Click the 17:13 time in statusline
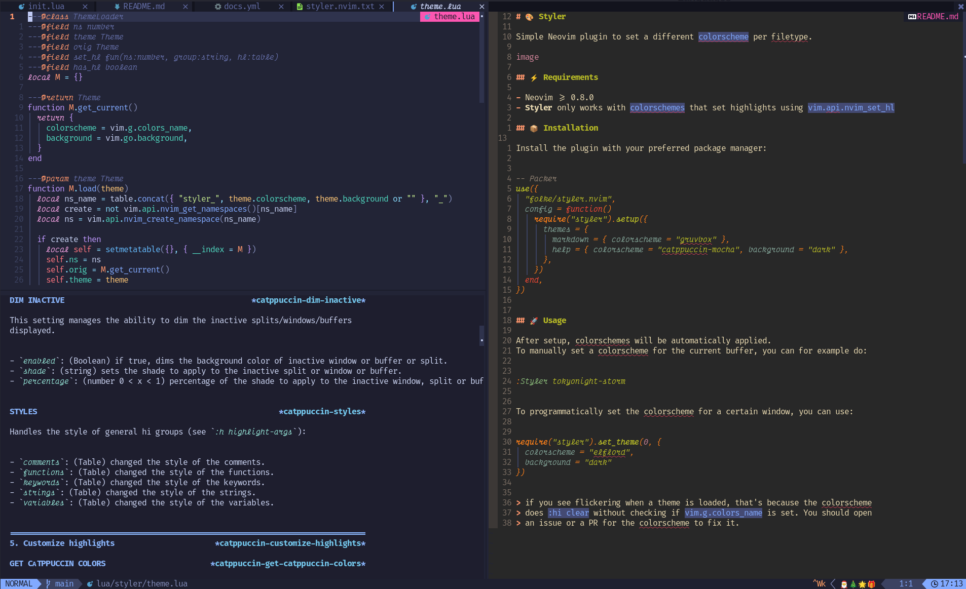Image resolution: width=966 pixels, height=589 pixels. click(951, 583)
